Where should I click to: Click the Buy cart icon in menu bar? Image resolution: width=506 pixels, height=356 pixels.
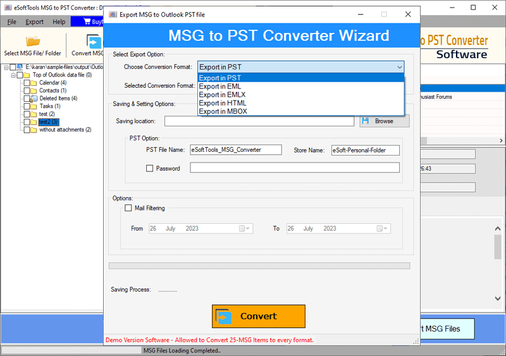pyautogui.click(x=87, y=21)
